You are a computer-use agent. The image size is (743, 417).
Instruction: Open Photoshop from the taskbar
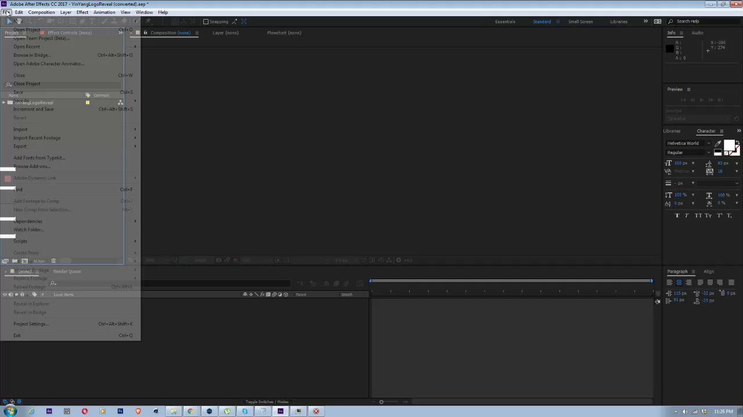pyautogui.click(x=120, y=411)
